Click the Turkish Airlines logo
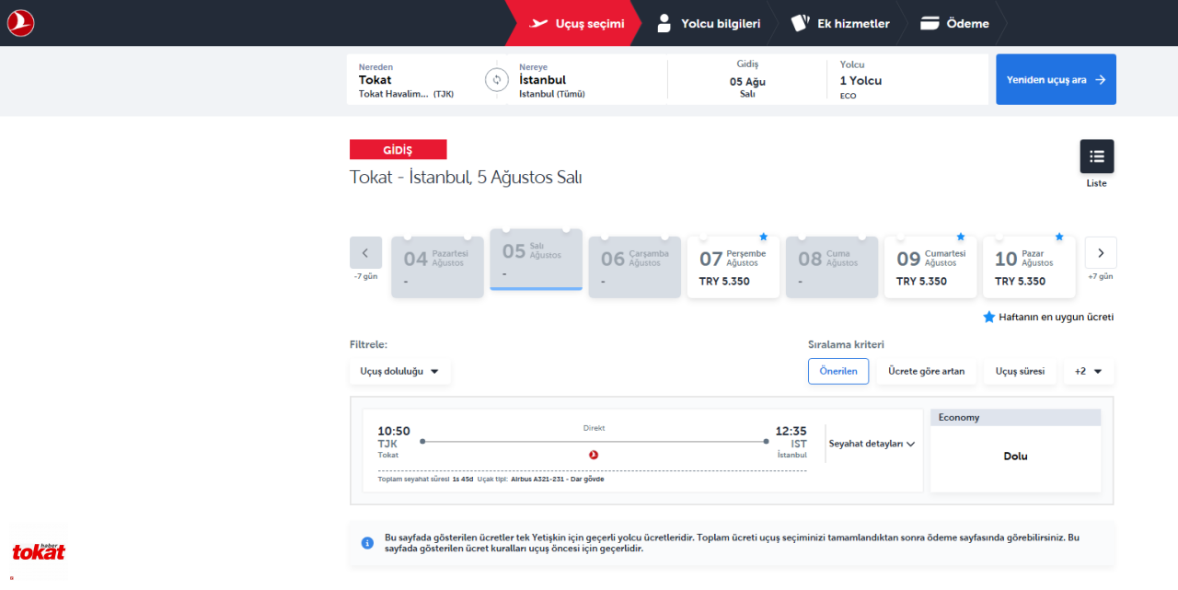This screenshot has width=1178, height=590. (x=20, y=22)
